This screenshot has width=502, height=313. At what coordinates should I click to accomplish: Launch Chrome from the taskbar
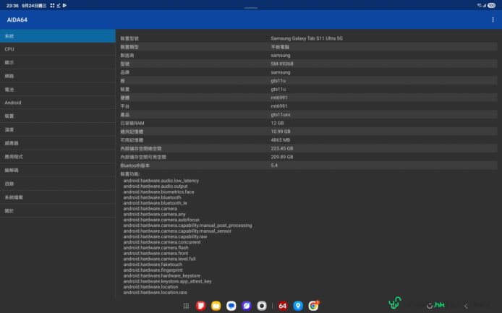coord(313,306)
